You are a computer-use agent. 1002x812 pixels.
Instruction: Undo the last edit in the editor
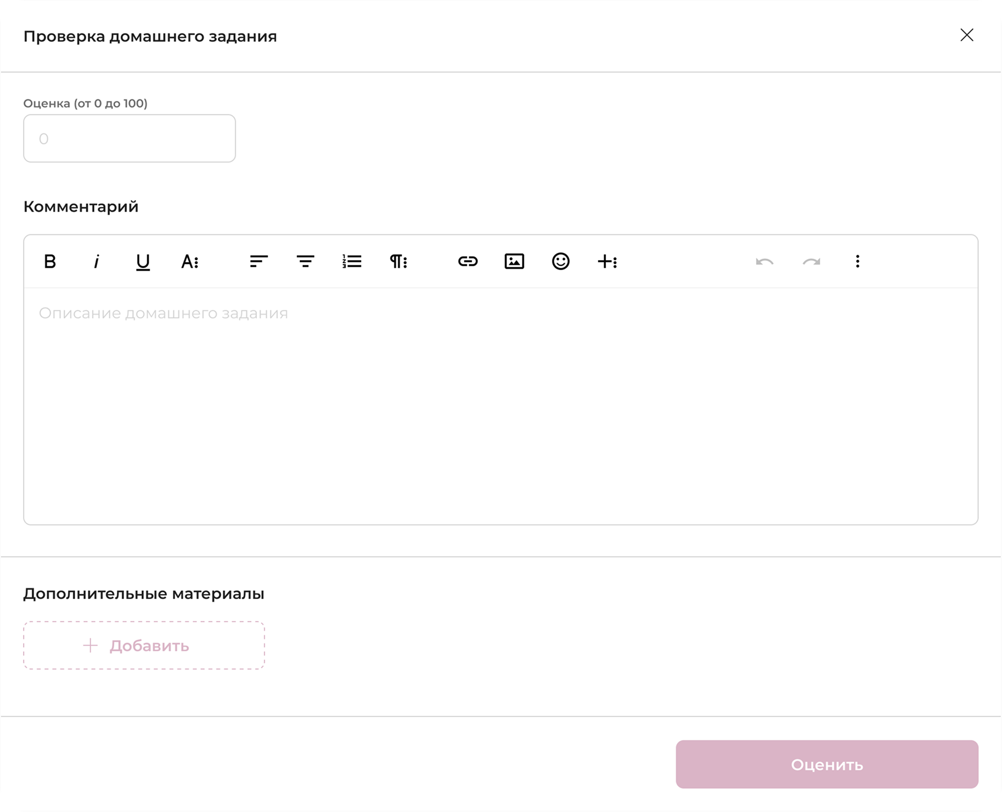[764, 262]
